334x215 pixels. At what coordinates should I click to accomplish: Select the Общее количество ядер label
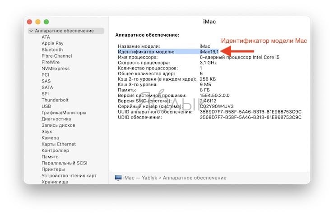point(146,73)
